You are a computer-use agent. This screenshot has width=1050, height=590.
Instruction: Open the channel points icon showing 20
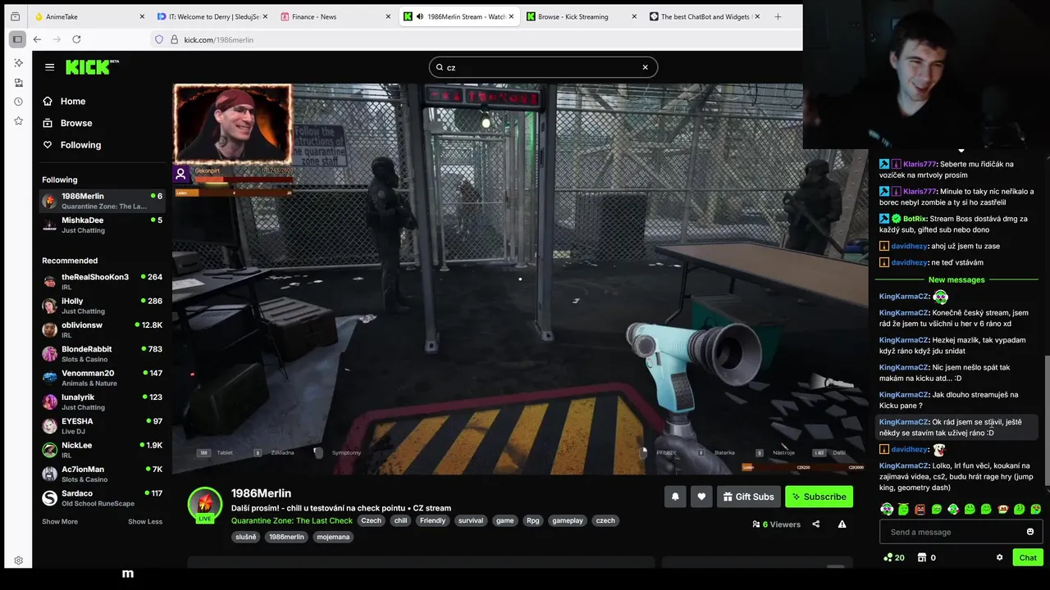coord(893,557)
